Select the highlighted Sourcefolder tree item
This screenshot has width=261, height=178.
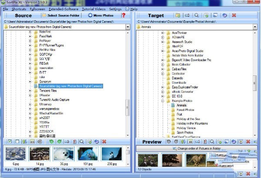click(x=71, y=86)
